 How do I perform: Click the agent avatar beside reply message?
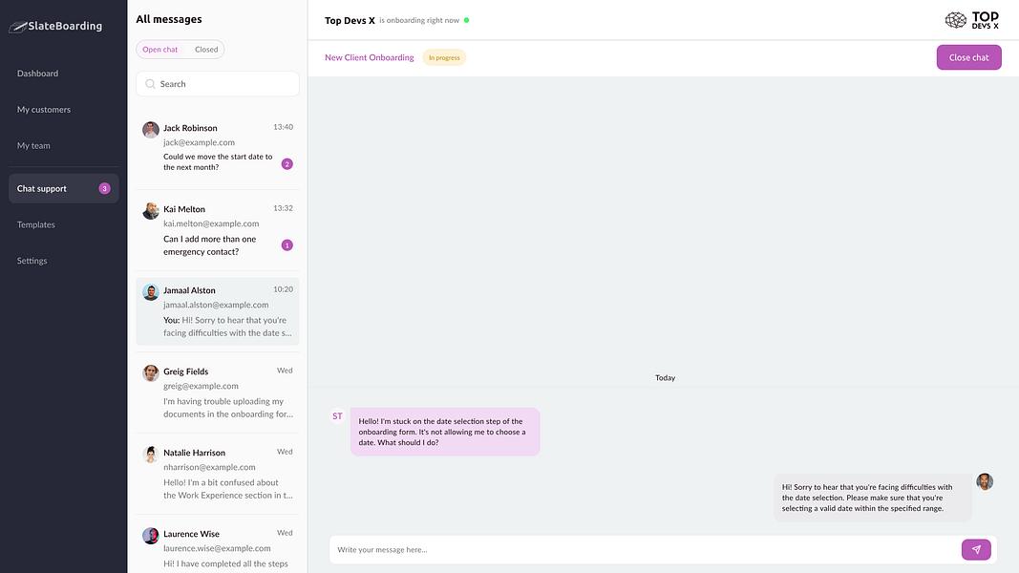point(985,481)
